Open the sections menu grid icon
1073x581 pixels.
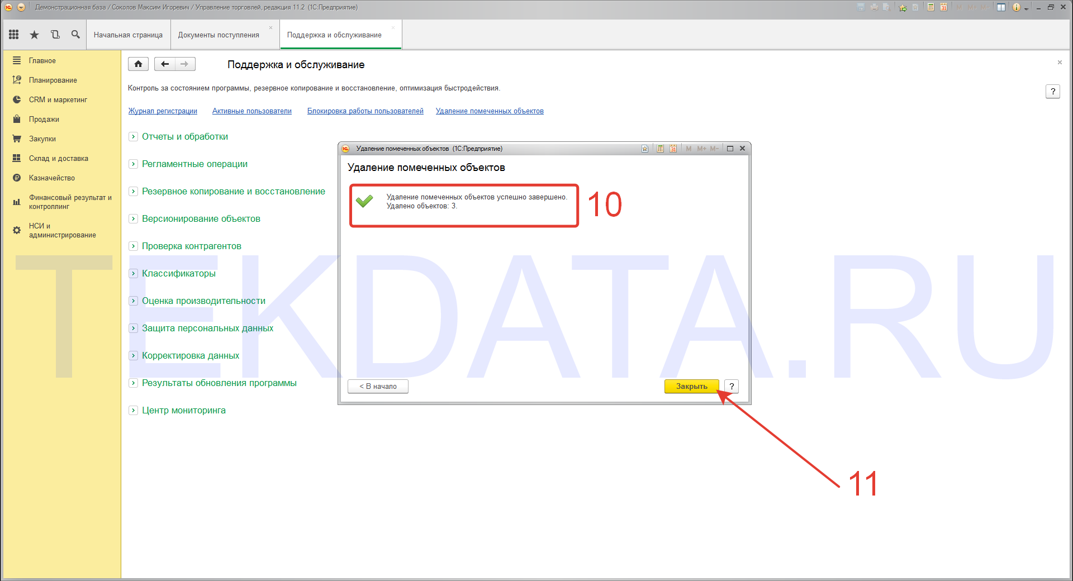point(14,35)
